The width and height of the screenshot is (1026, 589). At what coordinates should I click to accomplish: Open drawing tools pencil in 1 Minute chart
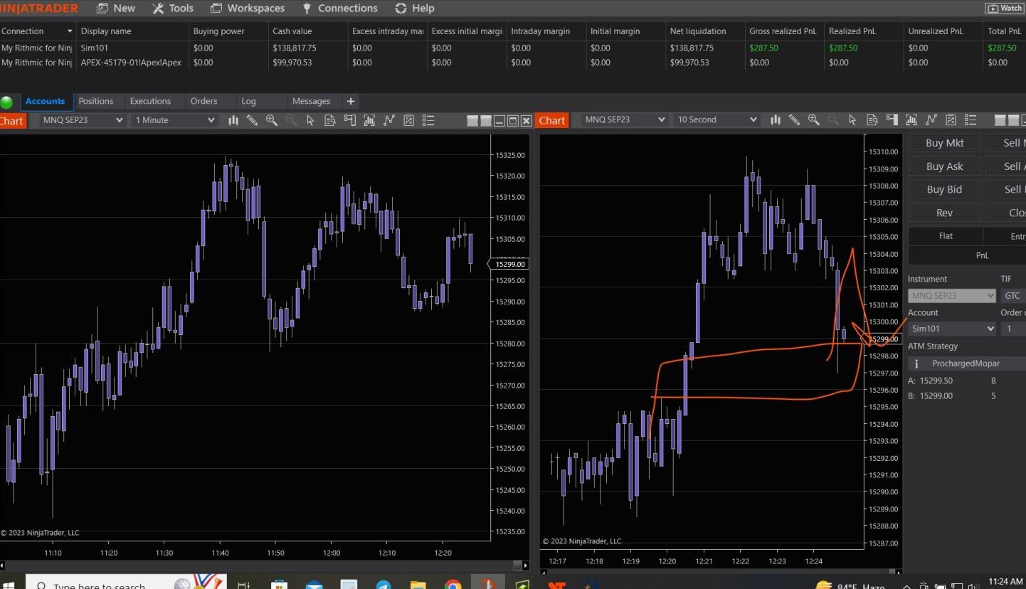(252, 120)
